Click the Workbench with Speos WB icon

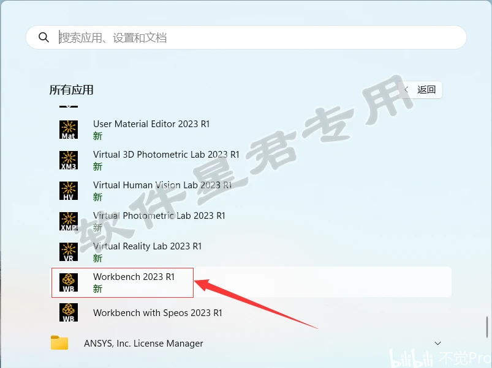pyautogui.click(x=69, y=312)
